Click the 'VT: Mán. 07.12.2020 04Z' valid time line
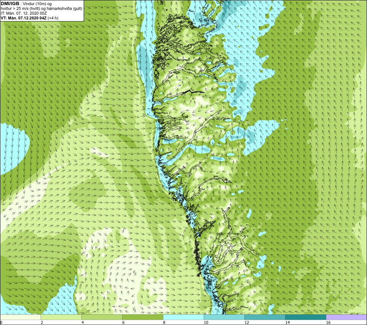 [29, 18]
